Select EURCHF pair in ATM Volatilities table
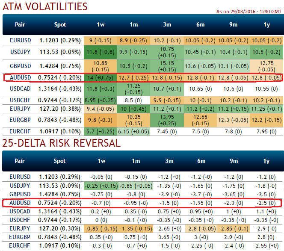The image size is (284, 251). pyautogui.click(x=20, y=131)
